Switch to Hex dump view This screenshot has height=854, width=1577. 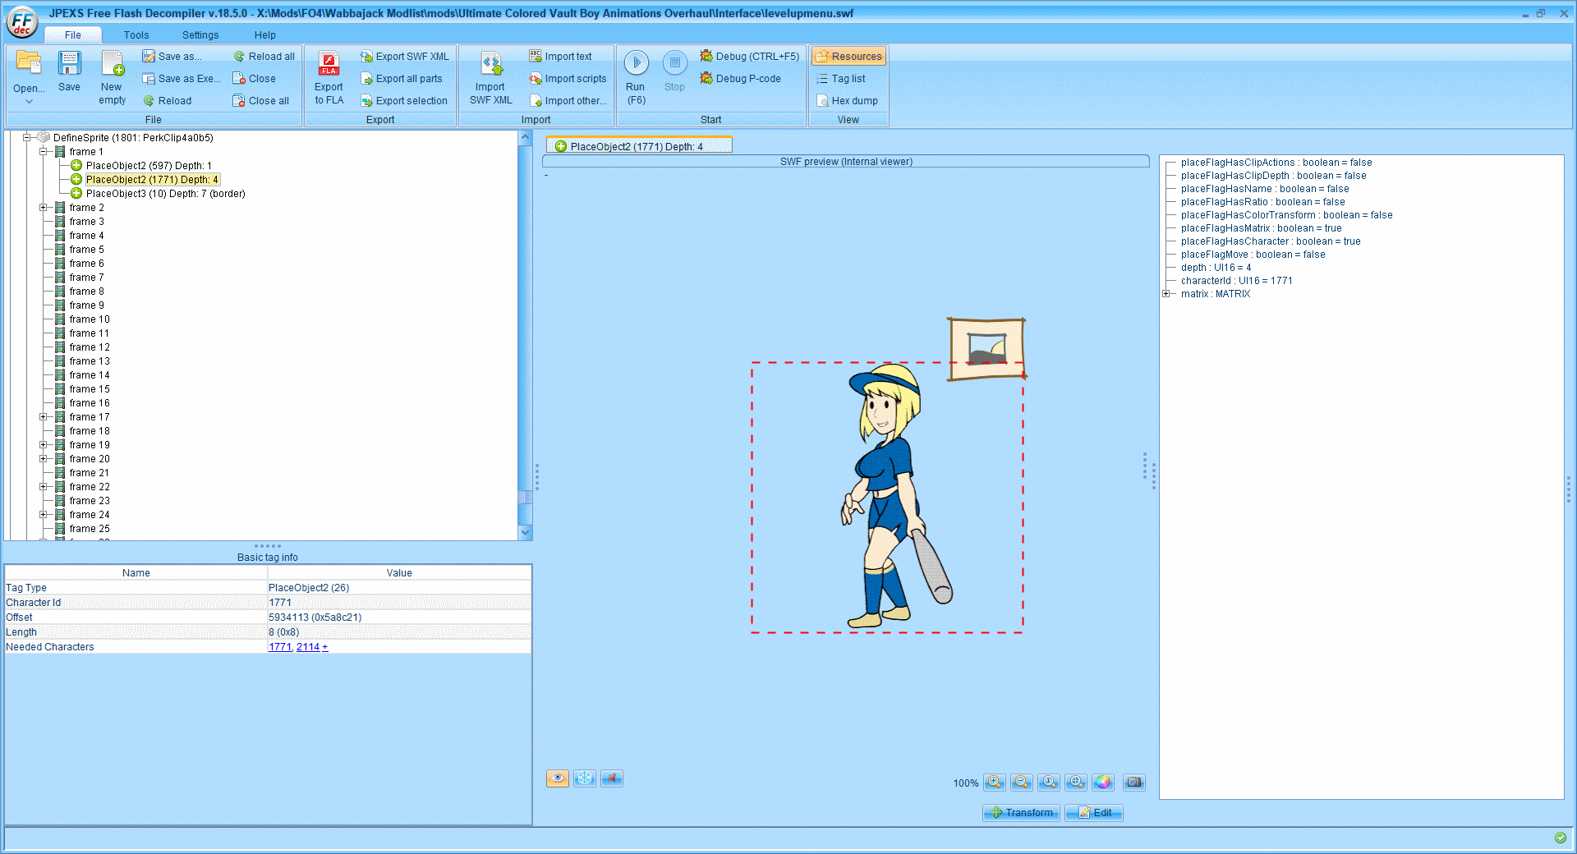tap(847, 101)
